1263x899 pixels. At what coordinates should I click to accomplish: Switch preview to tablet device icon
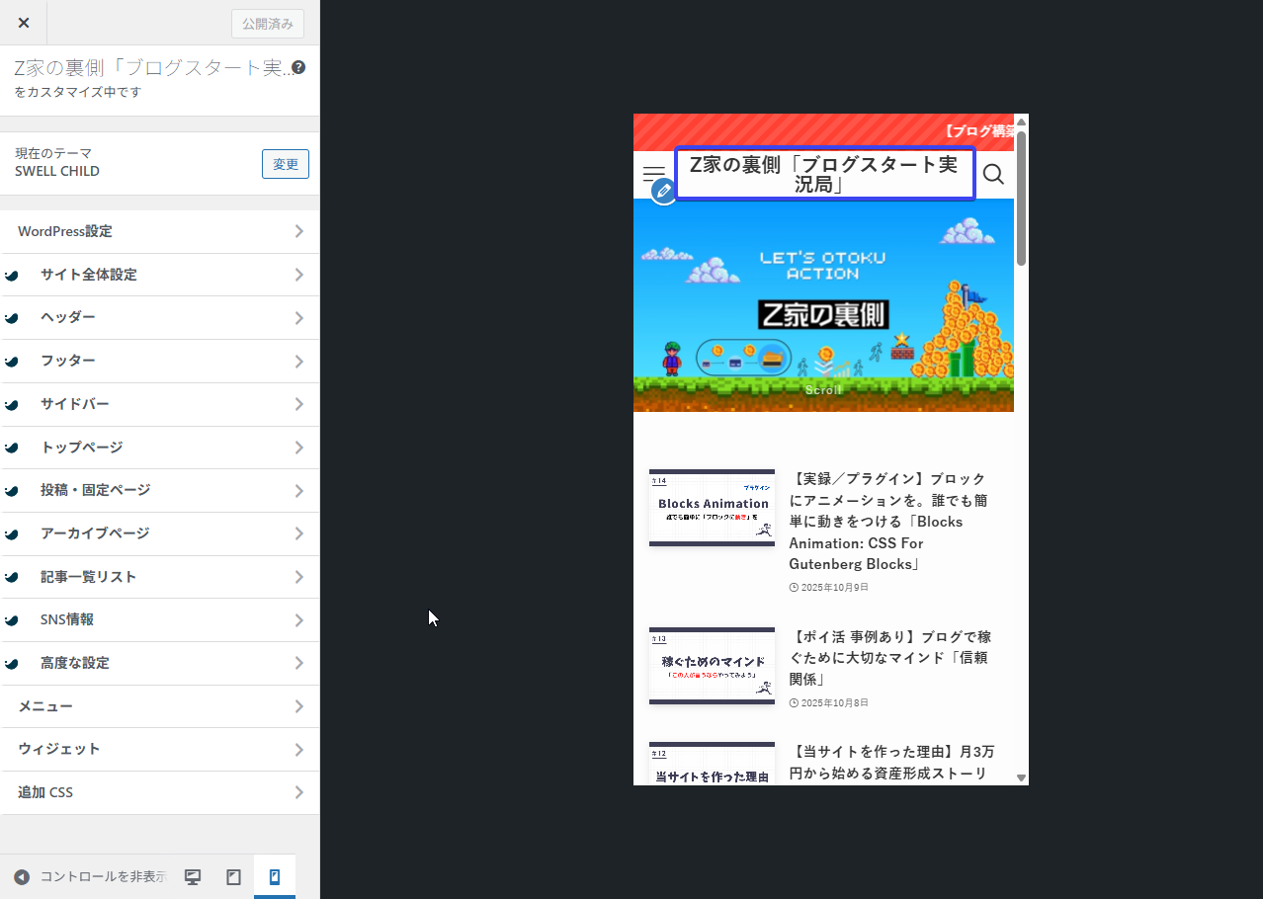[234, 877]
